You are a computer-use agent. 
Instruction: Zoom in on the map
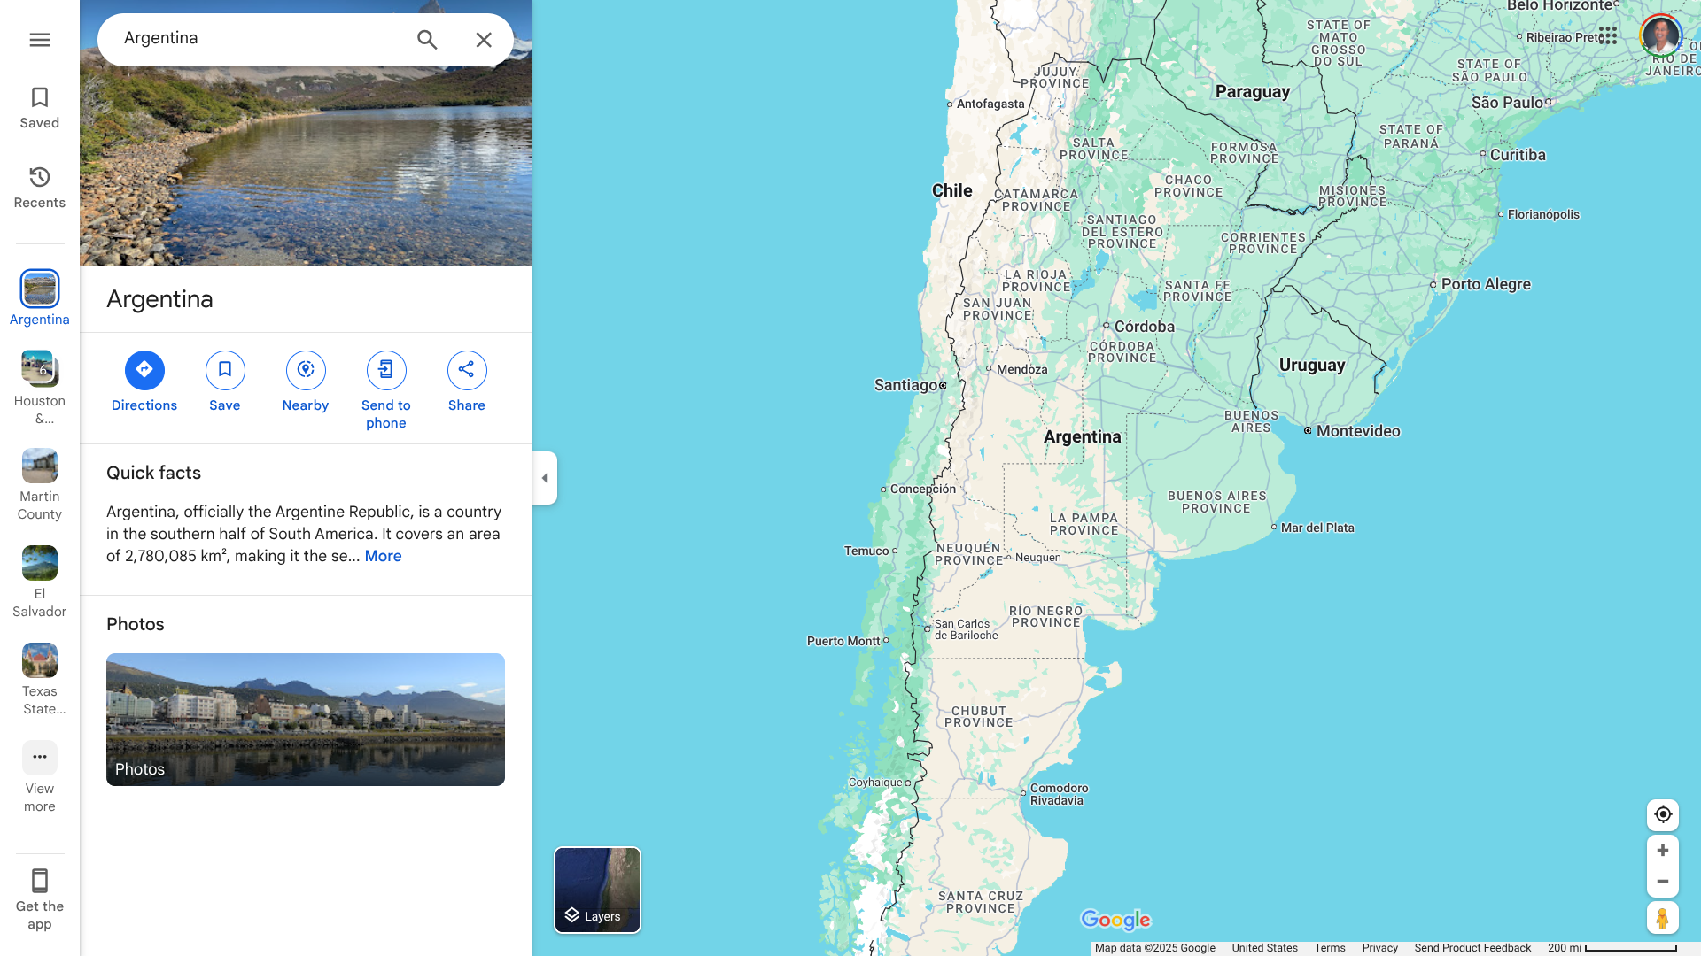coord(1663,851)
